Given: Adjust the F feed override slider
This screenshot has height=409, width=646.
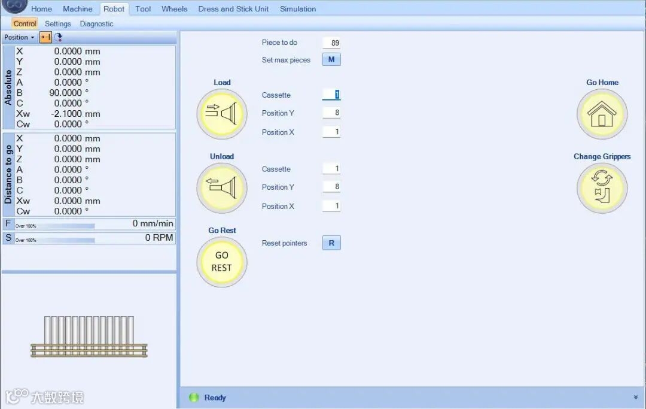Looking at the screenshot, I should pyautogui.click(x=55, y=226).
